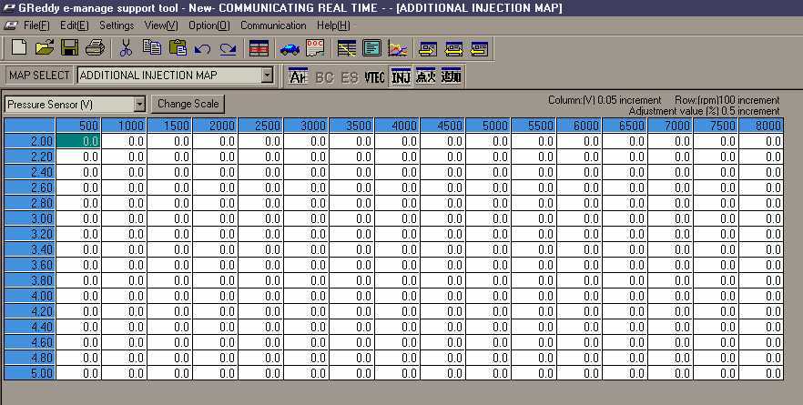Click the map trace table icon
The image size is (803, 405).
click(x=347, y=48)
